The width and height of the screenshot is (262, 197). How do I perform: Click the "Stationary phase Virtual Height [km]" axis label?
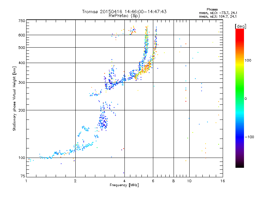pyautogui.click(x=14, y=99)
